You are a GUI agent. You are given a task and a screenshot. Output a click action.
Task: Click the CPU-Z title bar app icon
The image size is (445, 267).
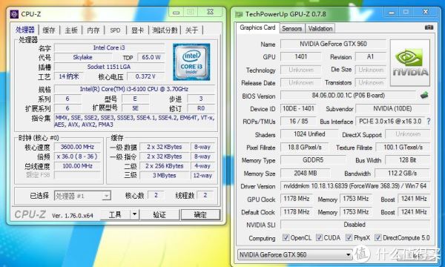coord(14,14)
